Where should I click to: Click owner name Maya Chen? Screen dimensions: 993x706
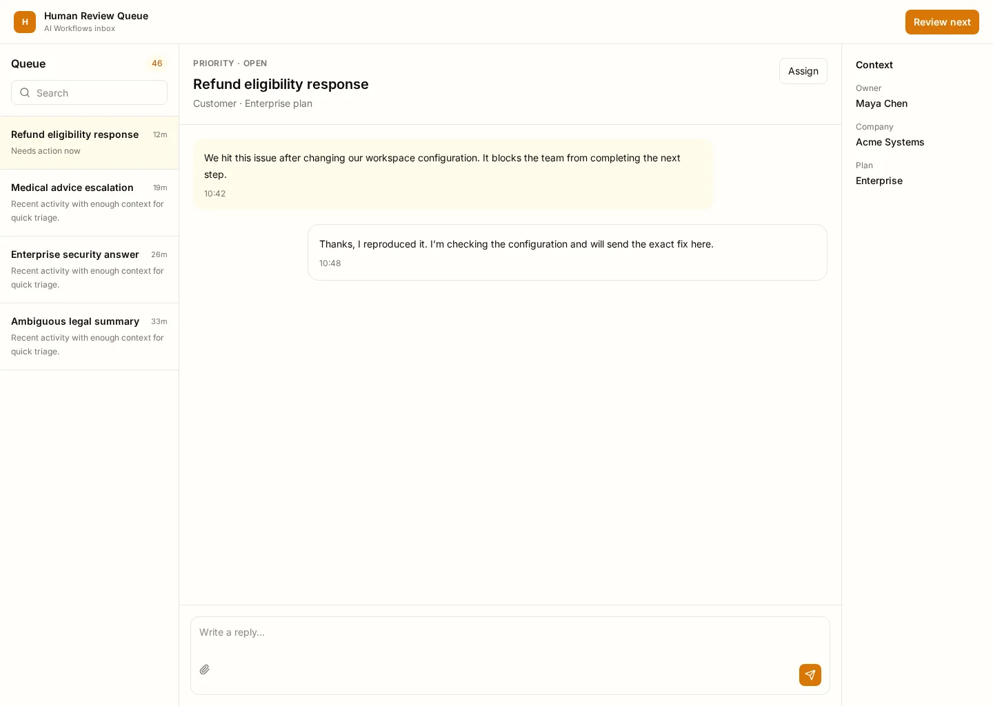[x=881, y=103]
